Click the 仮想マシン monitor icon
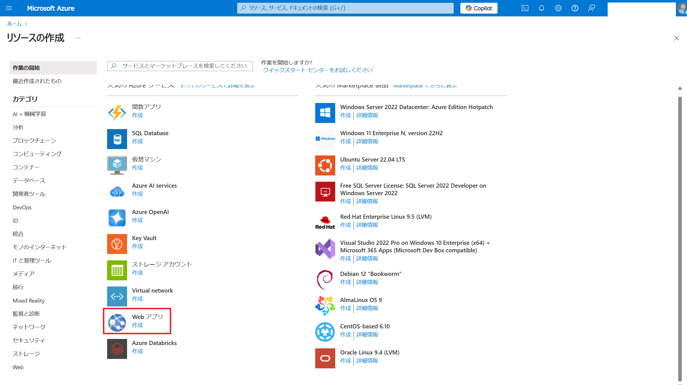The image size is (687, 385). [117, 165]
